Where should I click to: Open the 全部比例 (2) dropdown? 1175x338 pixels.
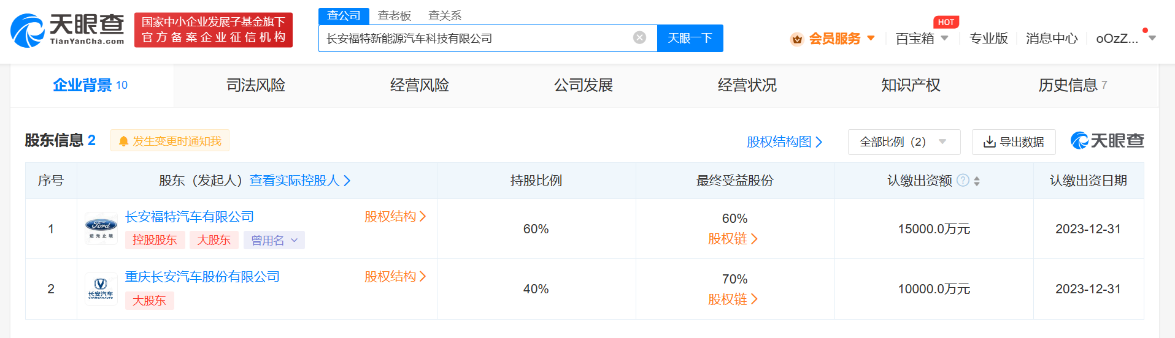coord(904,142)
